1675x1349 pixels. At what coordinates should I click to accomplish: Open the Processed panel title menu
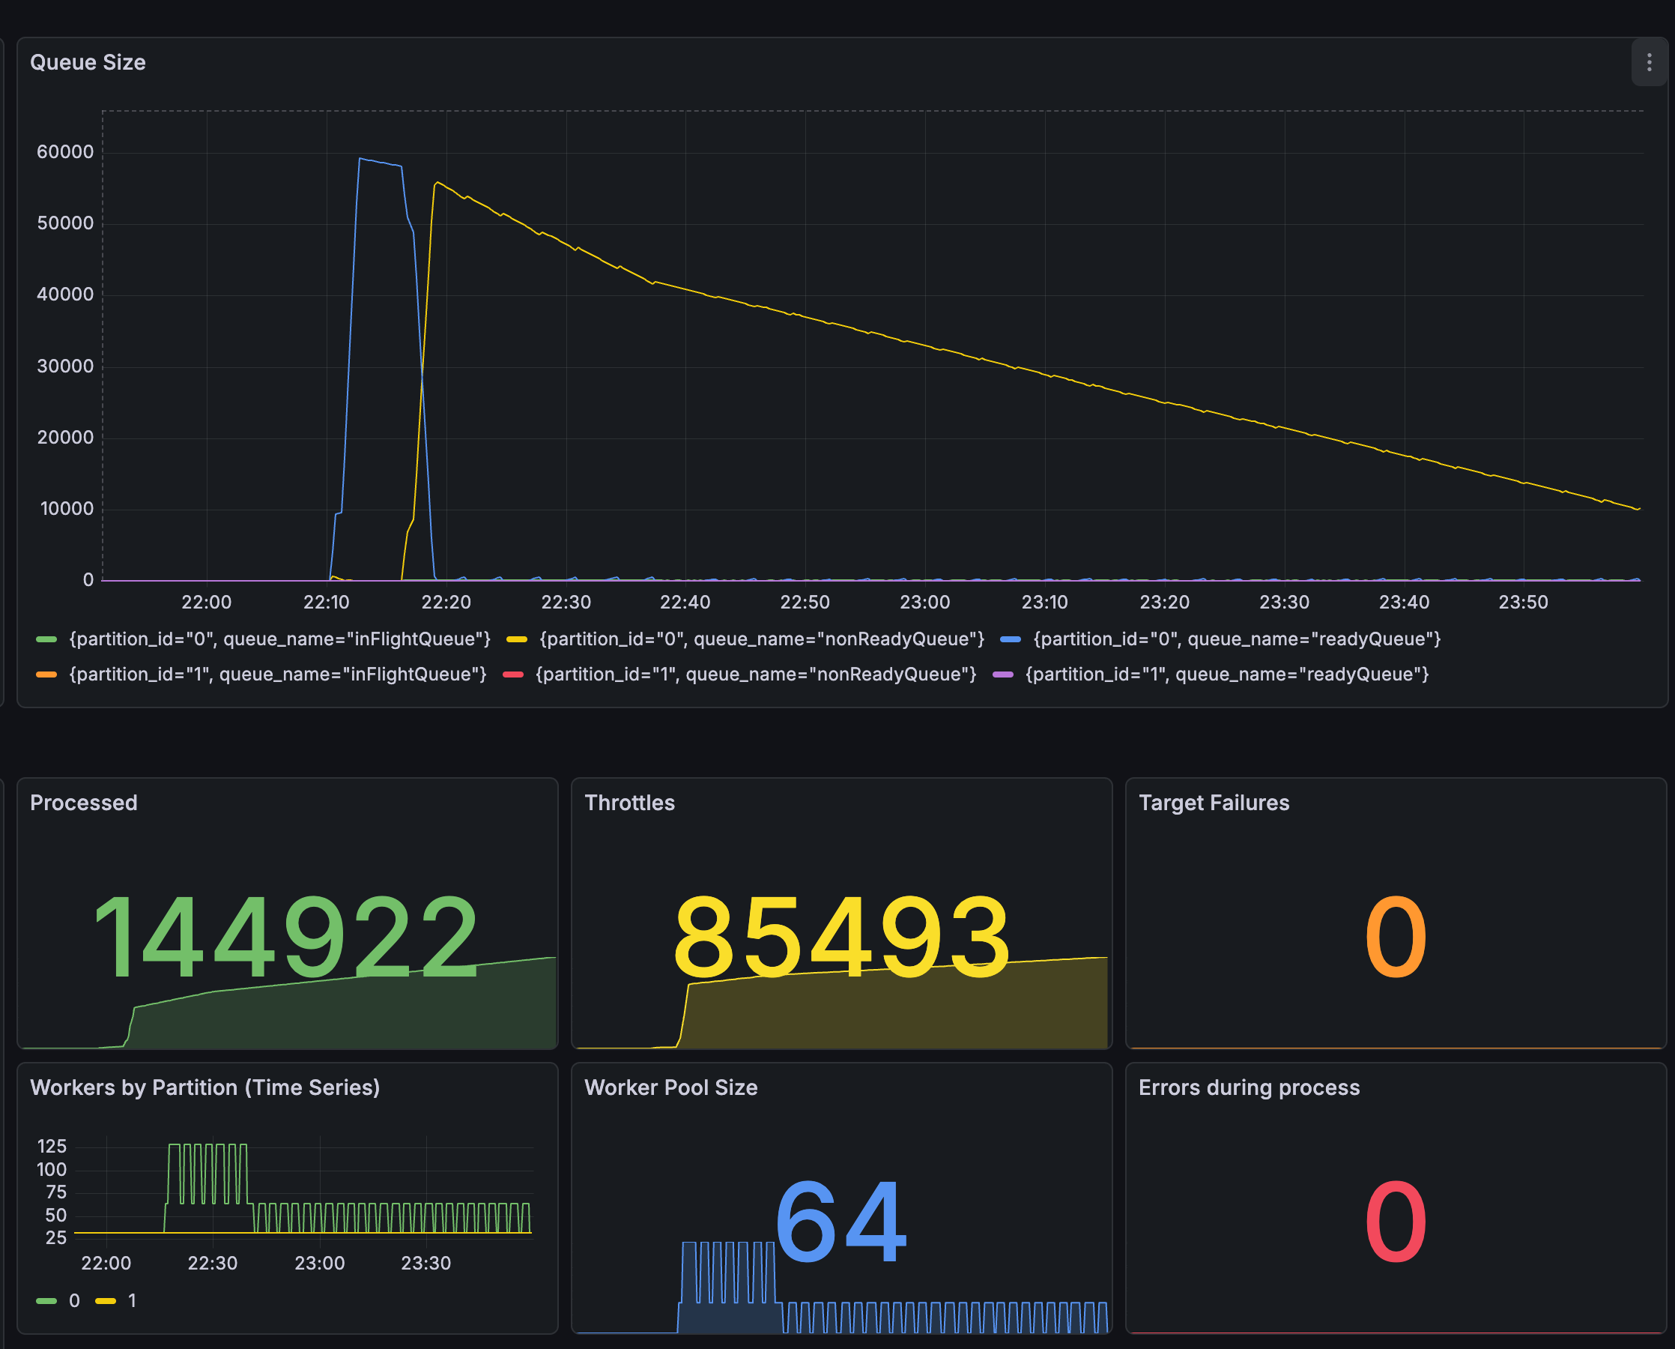tap(84, 803)
